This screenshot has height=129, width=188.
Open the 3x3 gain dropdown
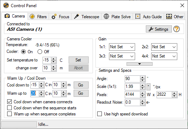click(x=122, y=56)
